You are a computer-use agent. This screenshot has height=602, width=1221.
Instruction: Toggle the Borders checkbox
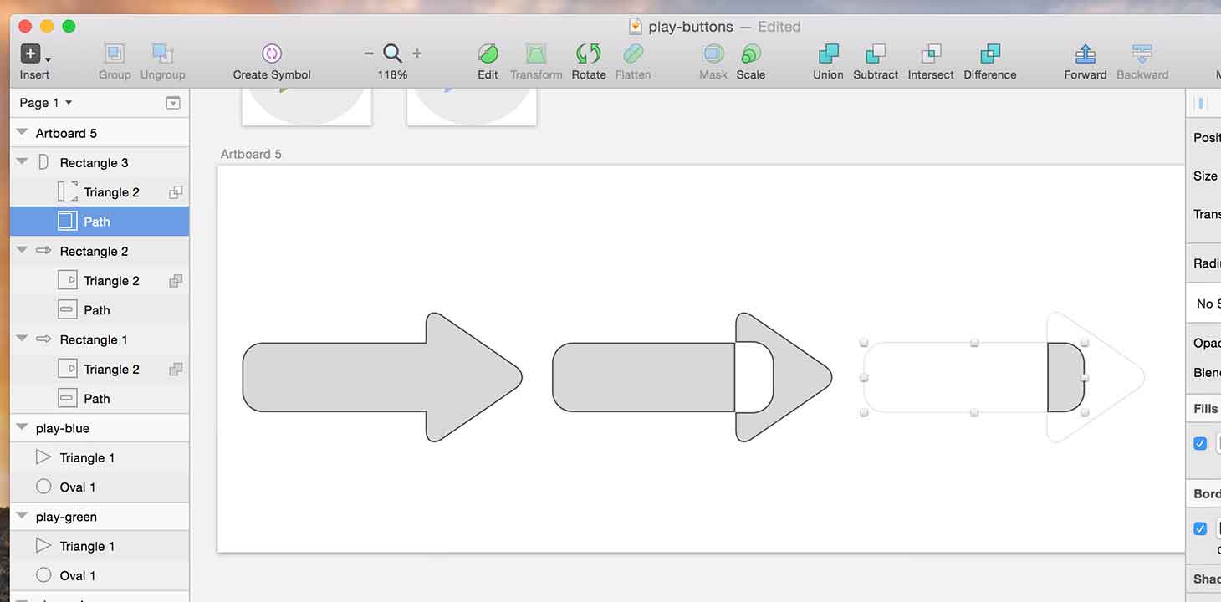point(1200,528)
